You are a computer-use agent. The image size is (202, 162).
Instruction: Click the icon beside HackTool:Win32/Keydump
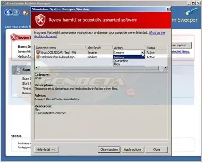pyautogui.click(x=38, y=57)
